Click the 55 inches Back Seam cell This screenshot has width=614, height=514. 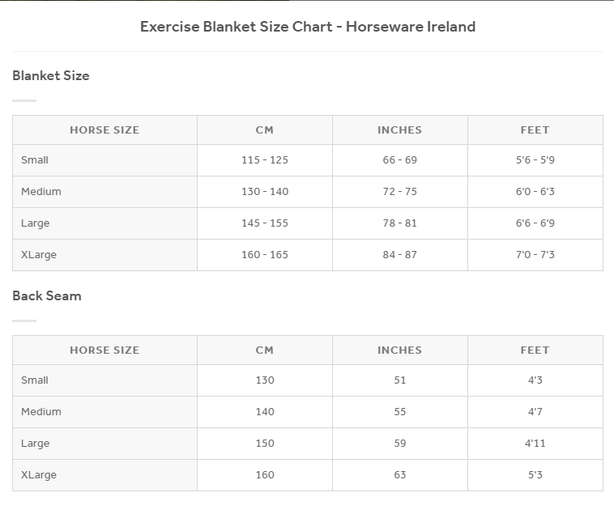point(400,412)
